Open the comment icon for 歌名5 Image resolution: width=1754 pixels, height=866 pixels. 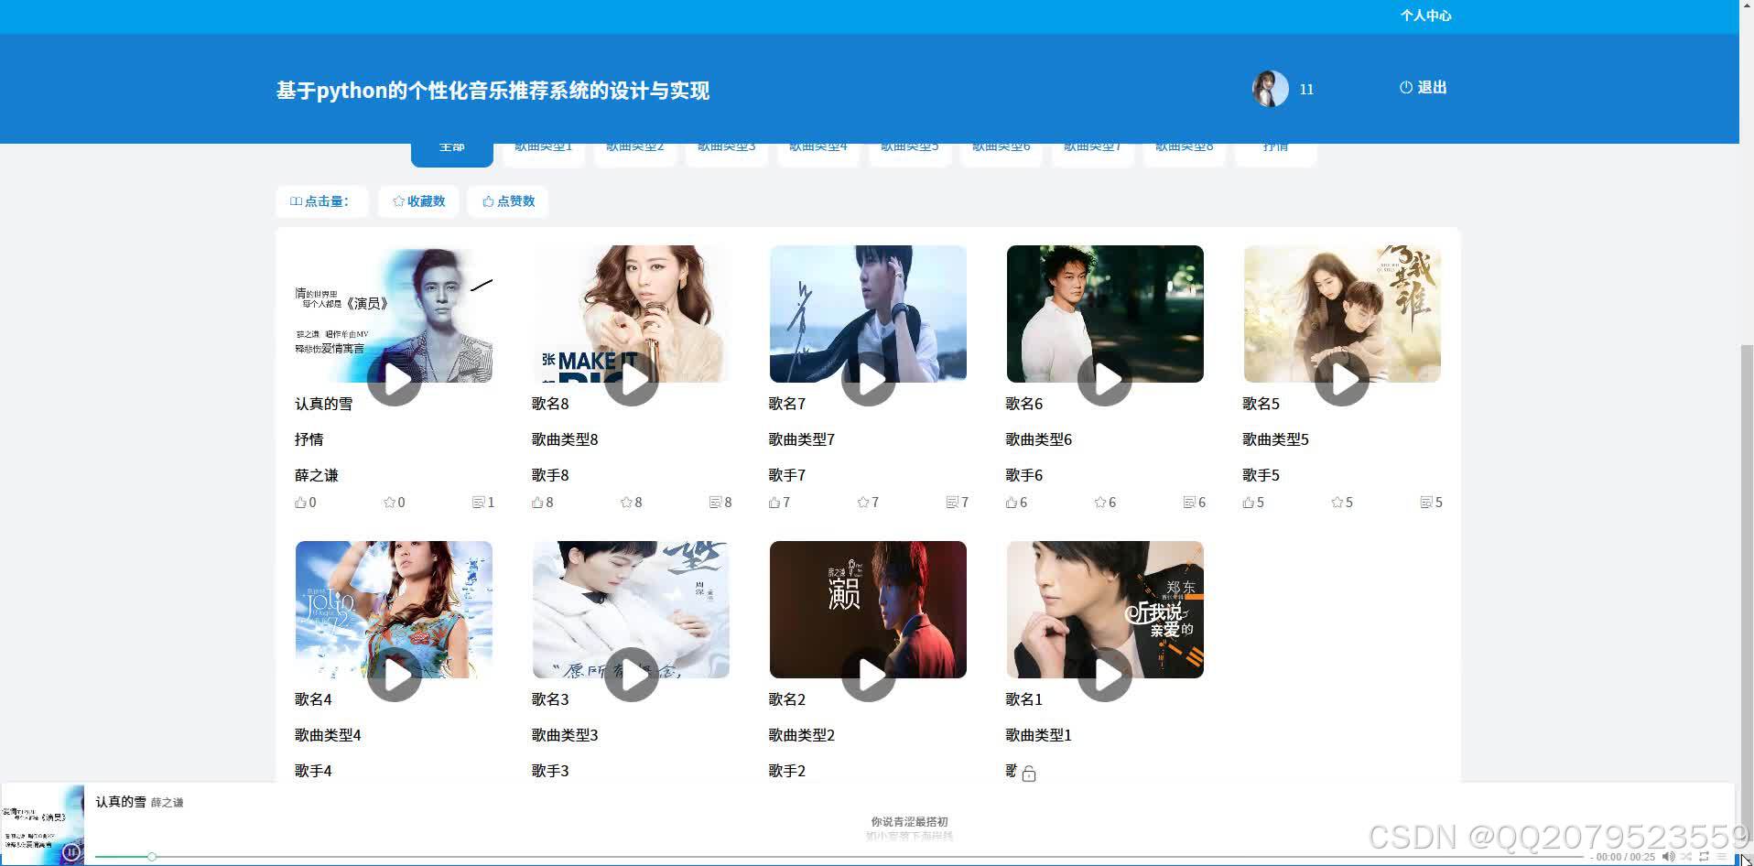pos(1426,503)
